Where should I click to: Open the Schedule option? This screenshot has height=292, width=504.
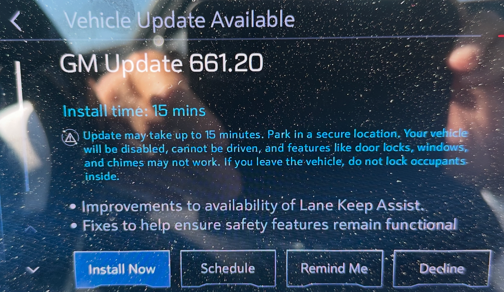pyautogui.click(x=228, y=268)
